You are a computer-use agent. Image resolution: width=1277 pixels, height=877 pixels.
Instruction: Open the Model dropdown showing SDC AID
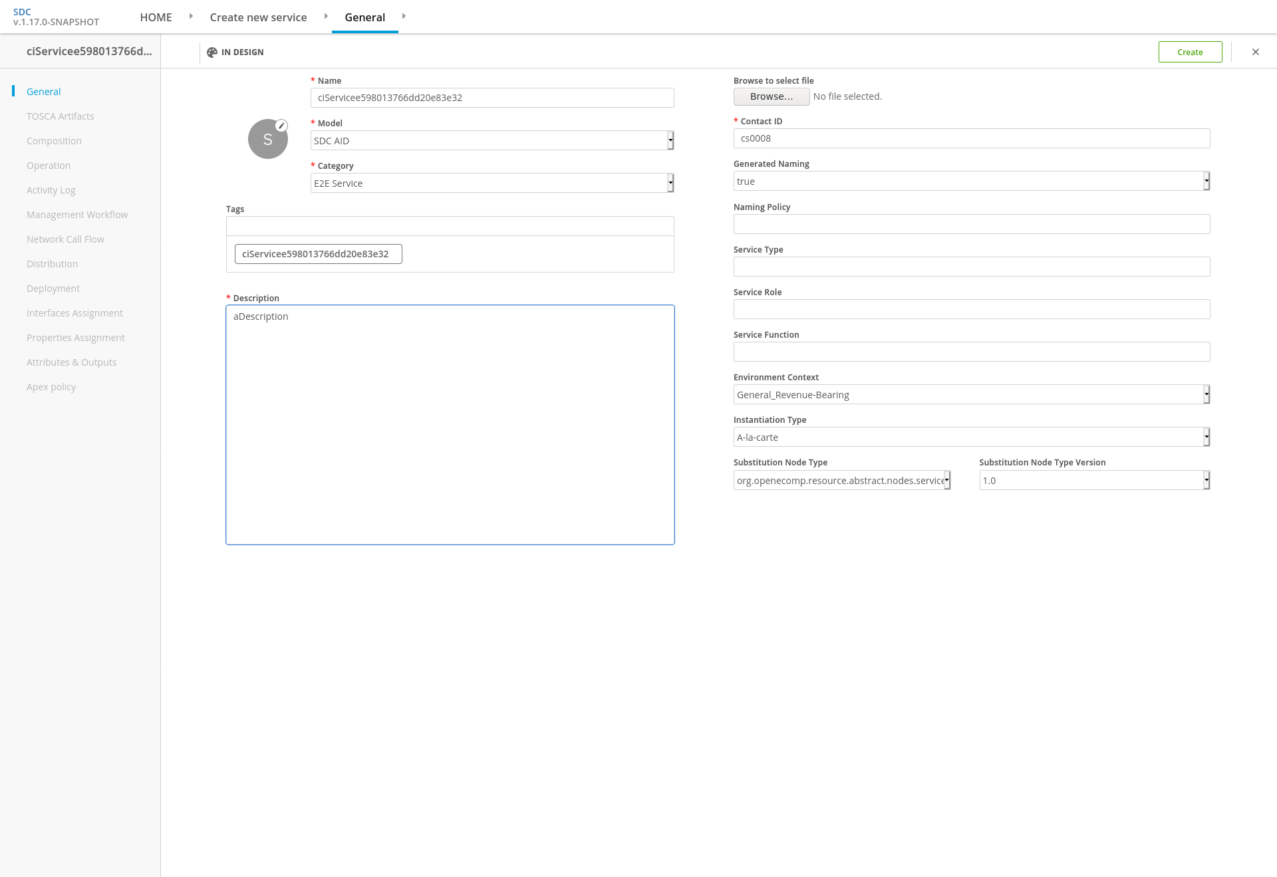pyautogui.click(x=492, y=140)
